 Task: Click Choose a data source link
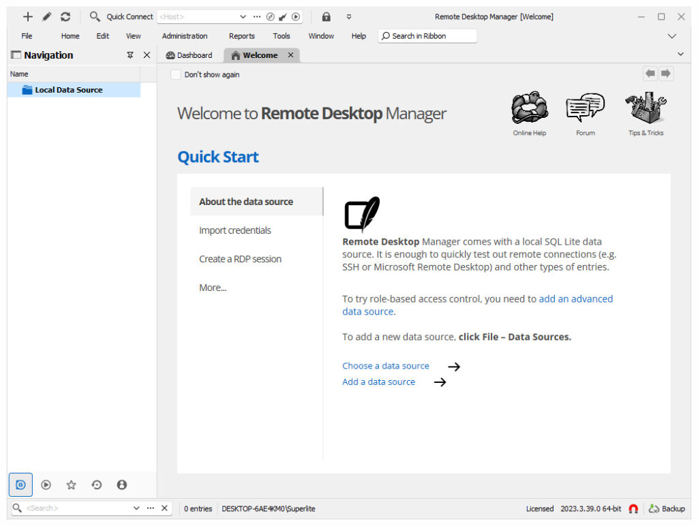pyautogui.click(x=386, y=366)
